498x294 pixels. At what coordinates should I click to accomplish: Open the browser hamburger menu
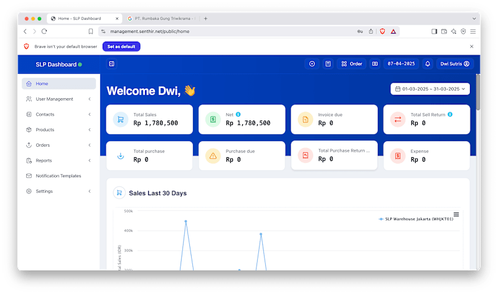point(473,32)
